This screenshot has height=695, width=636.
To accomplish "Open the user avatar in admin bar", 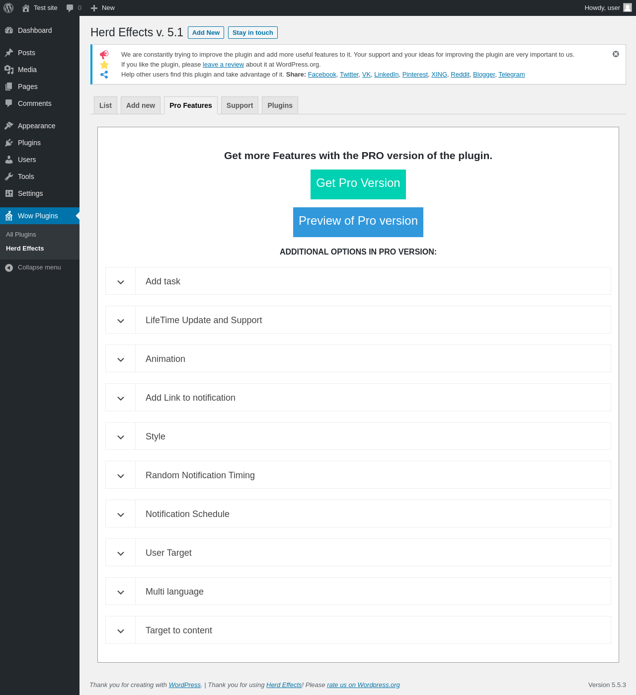I will [x=628, y=7].
